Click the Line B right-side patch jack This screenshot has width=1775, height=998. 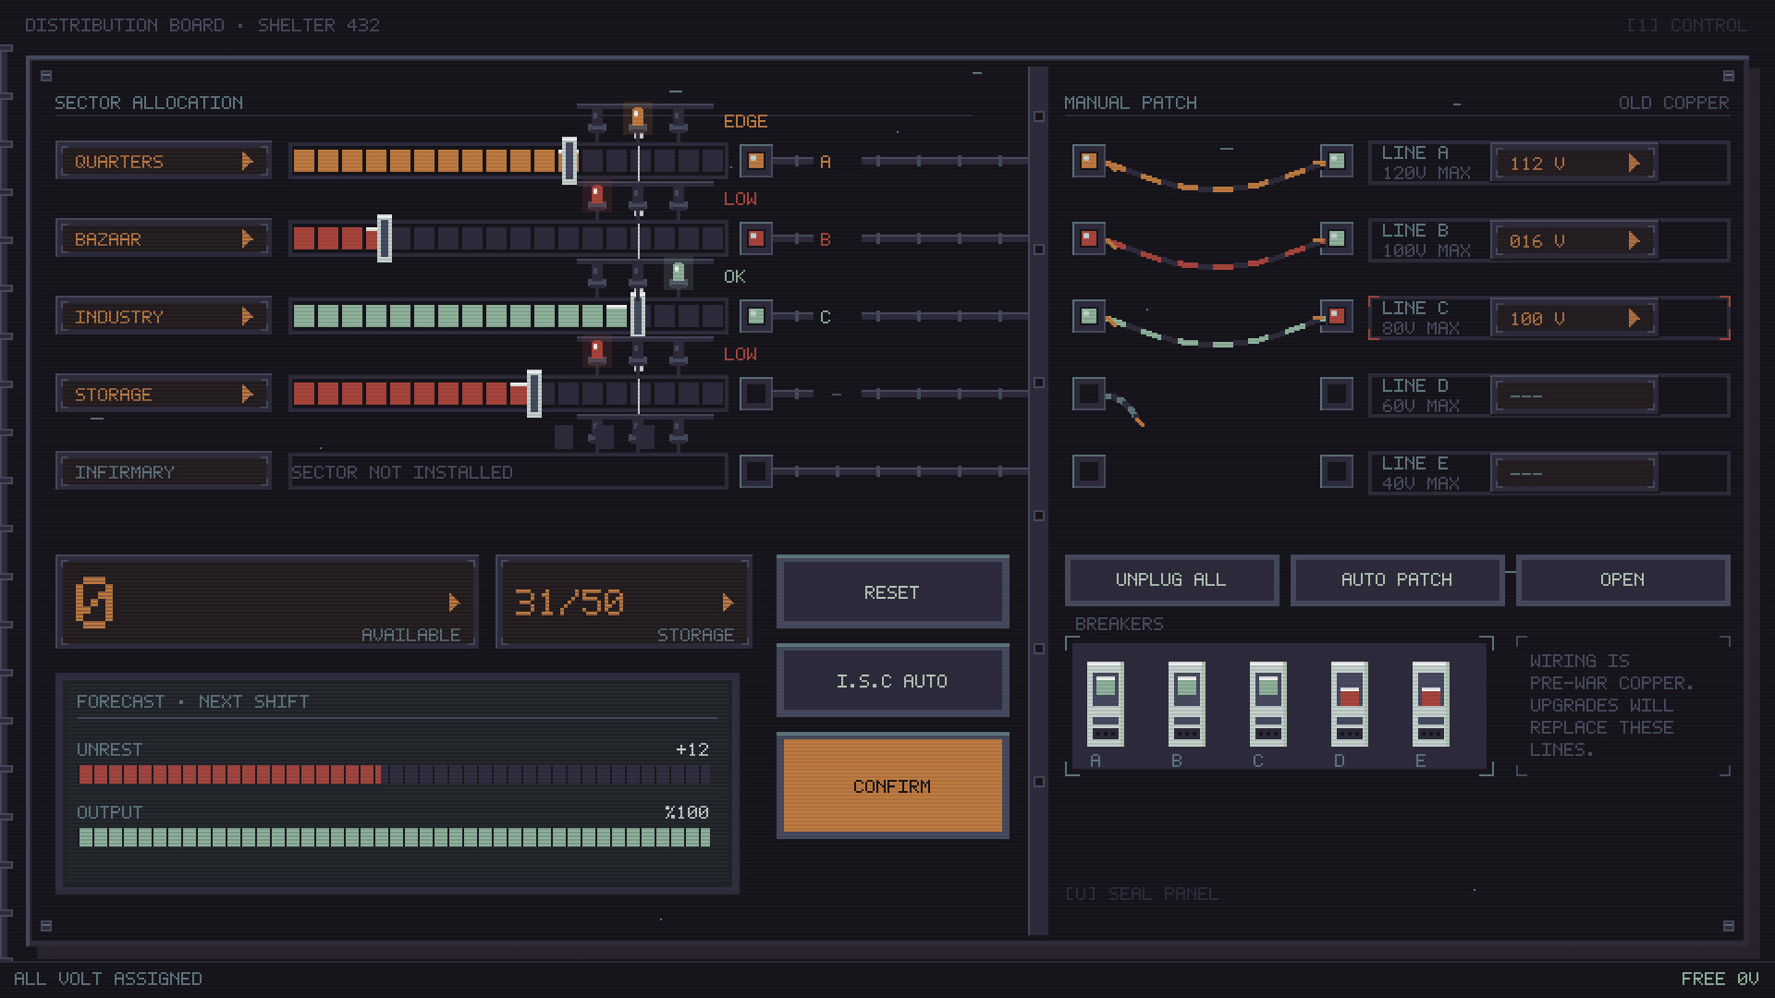click(1336, 239)
